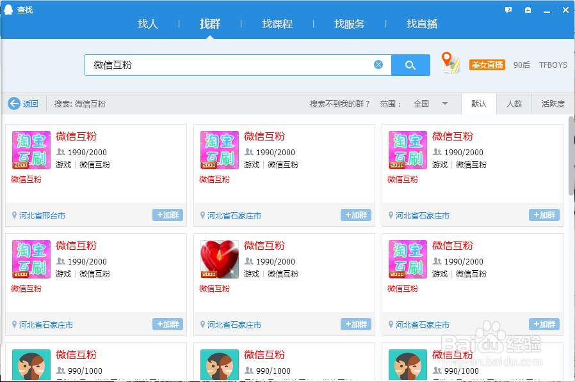575x382 pixels.
Task: Click 1990/2000 count beside heart avatar
Action: [x=275, y=262]
